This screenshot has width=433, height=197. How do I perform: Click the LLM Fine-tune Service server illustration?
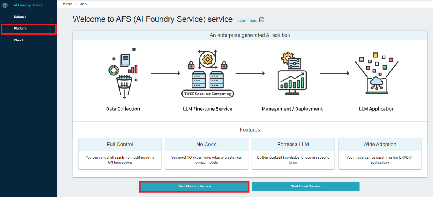[207, 74]
